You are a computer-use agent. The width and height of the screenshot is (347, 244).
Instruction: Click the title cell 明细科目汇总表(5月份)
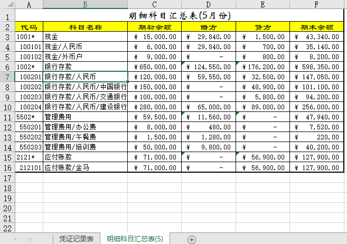(180, 16)
